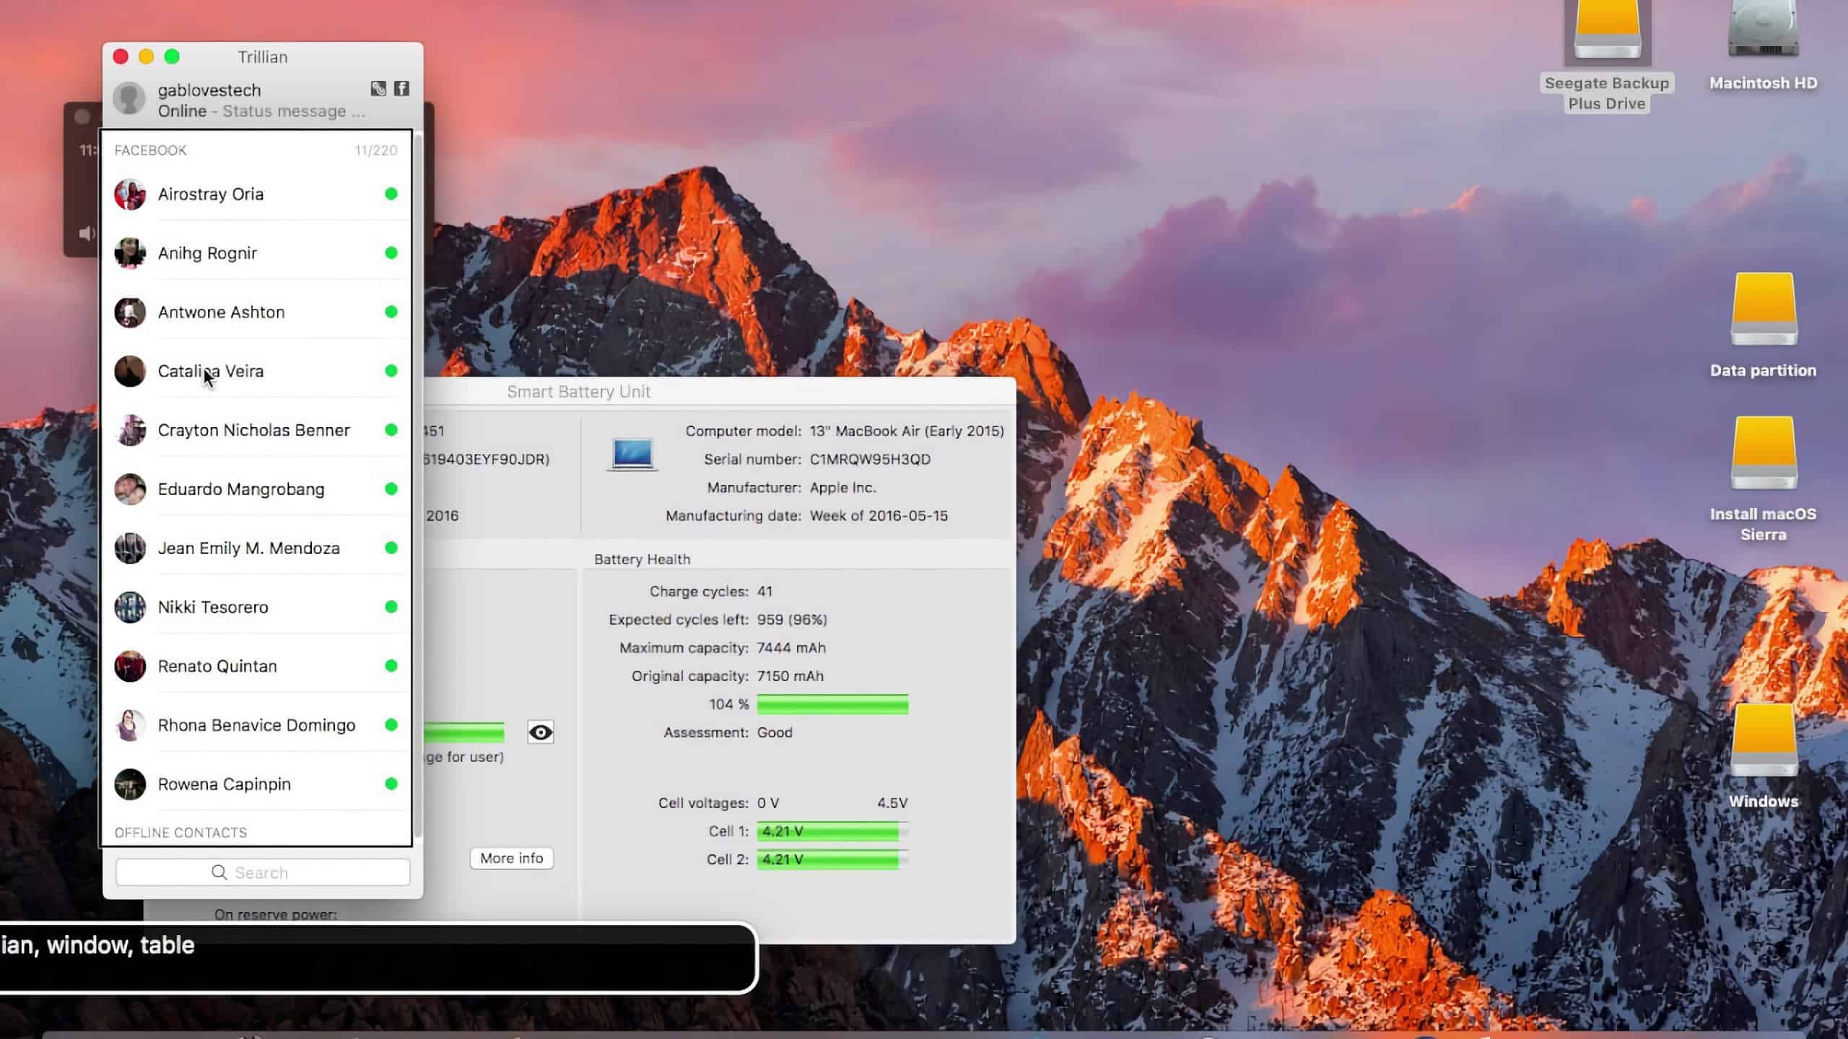Click the Cell 2 voltage bar
Viewport: 1848px width, 1039px height.
tap(832, 859)
